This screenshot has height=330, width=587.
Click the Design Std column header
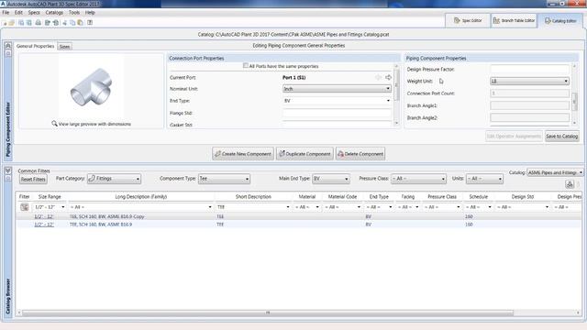(x=522, y=196)
